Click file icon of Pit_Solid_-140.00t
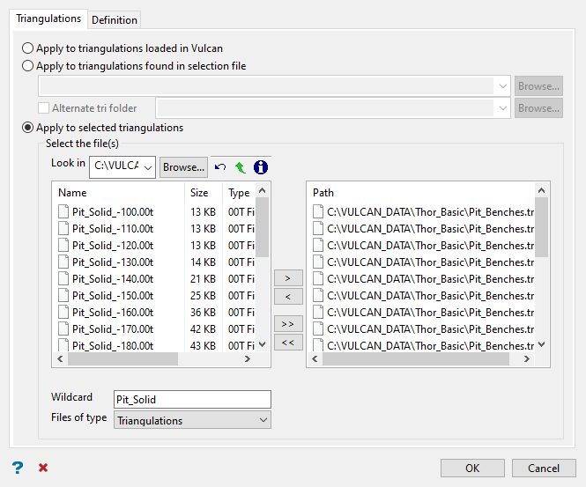 tap(63, 278)
